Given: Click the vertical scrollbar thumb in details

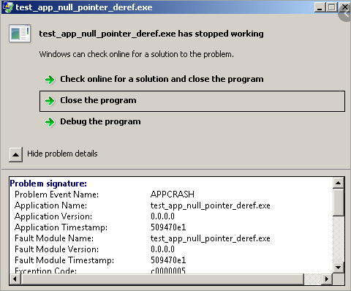Looking at the screenshot, I should [339, 202].
